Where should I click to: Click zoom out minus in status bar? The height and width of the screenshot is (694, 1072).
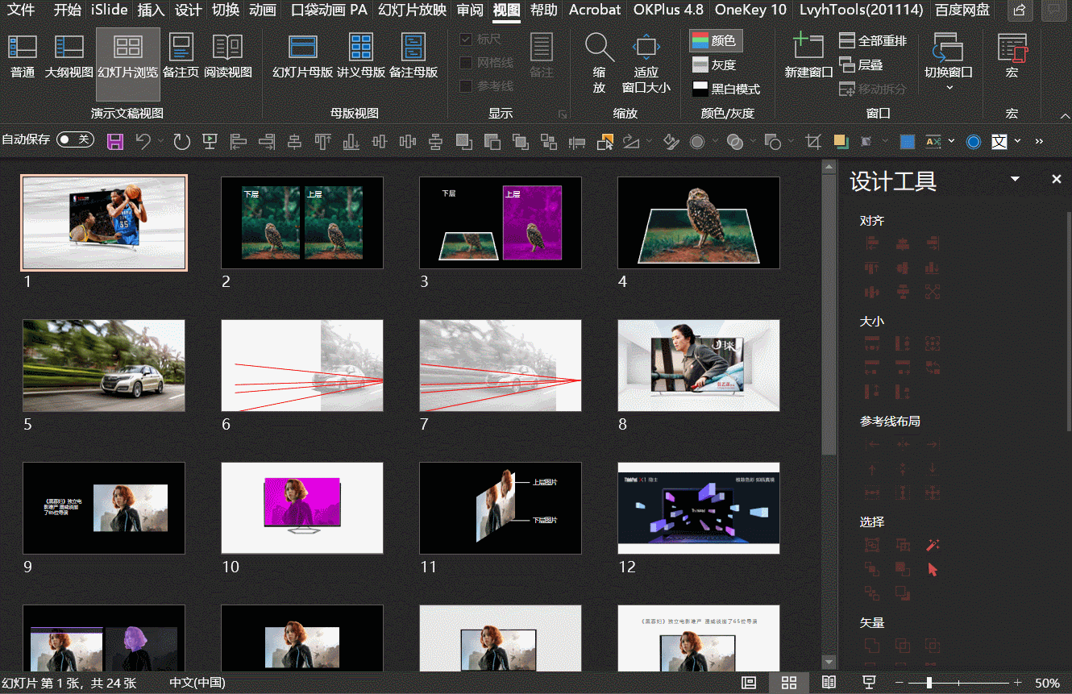(898, 683)
